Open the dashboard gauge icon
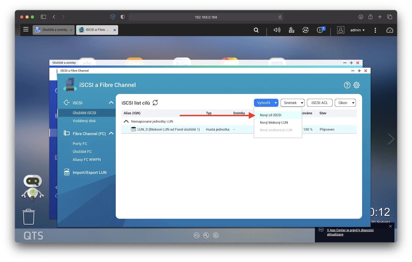Screen dimensions: 412x262 (x=390, y=30)
